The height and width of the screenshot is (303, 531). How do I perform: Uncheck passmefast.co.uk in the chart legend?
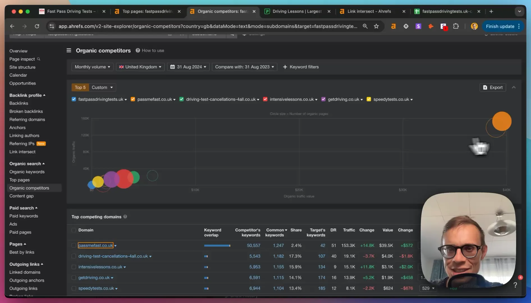click(133, 99)
